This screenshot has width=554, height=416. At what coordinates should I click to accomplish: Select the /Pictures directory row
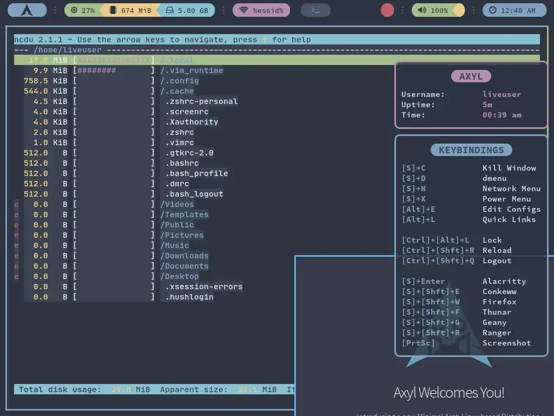(x=109, y=235)
